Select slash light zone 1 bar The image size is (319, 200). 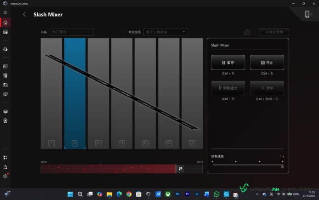click(x=51, y=93)
